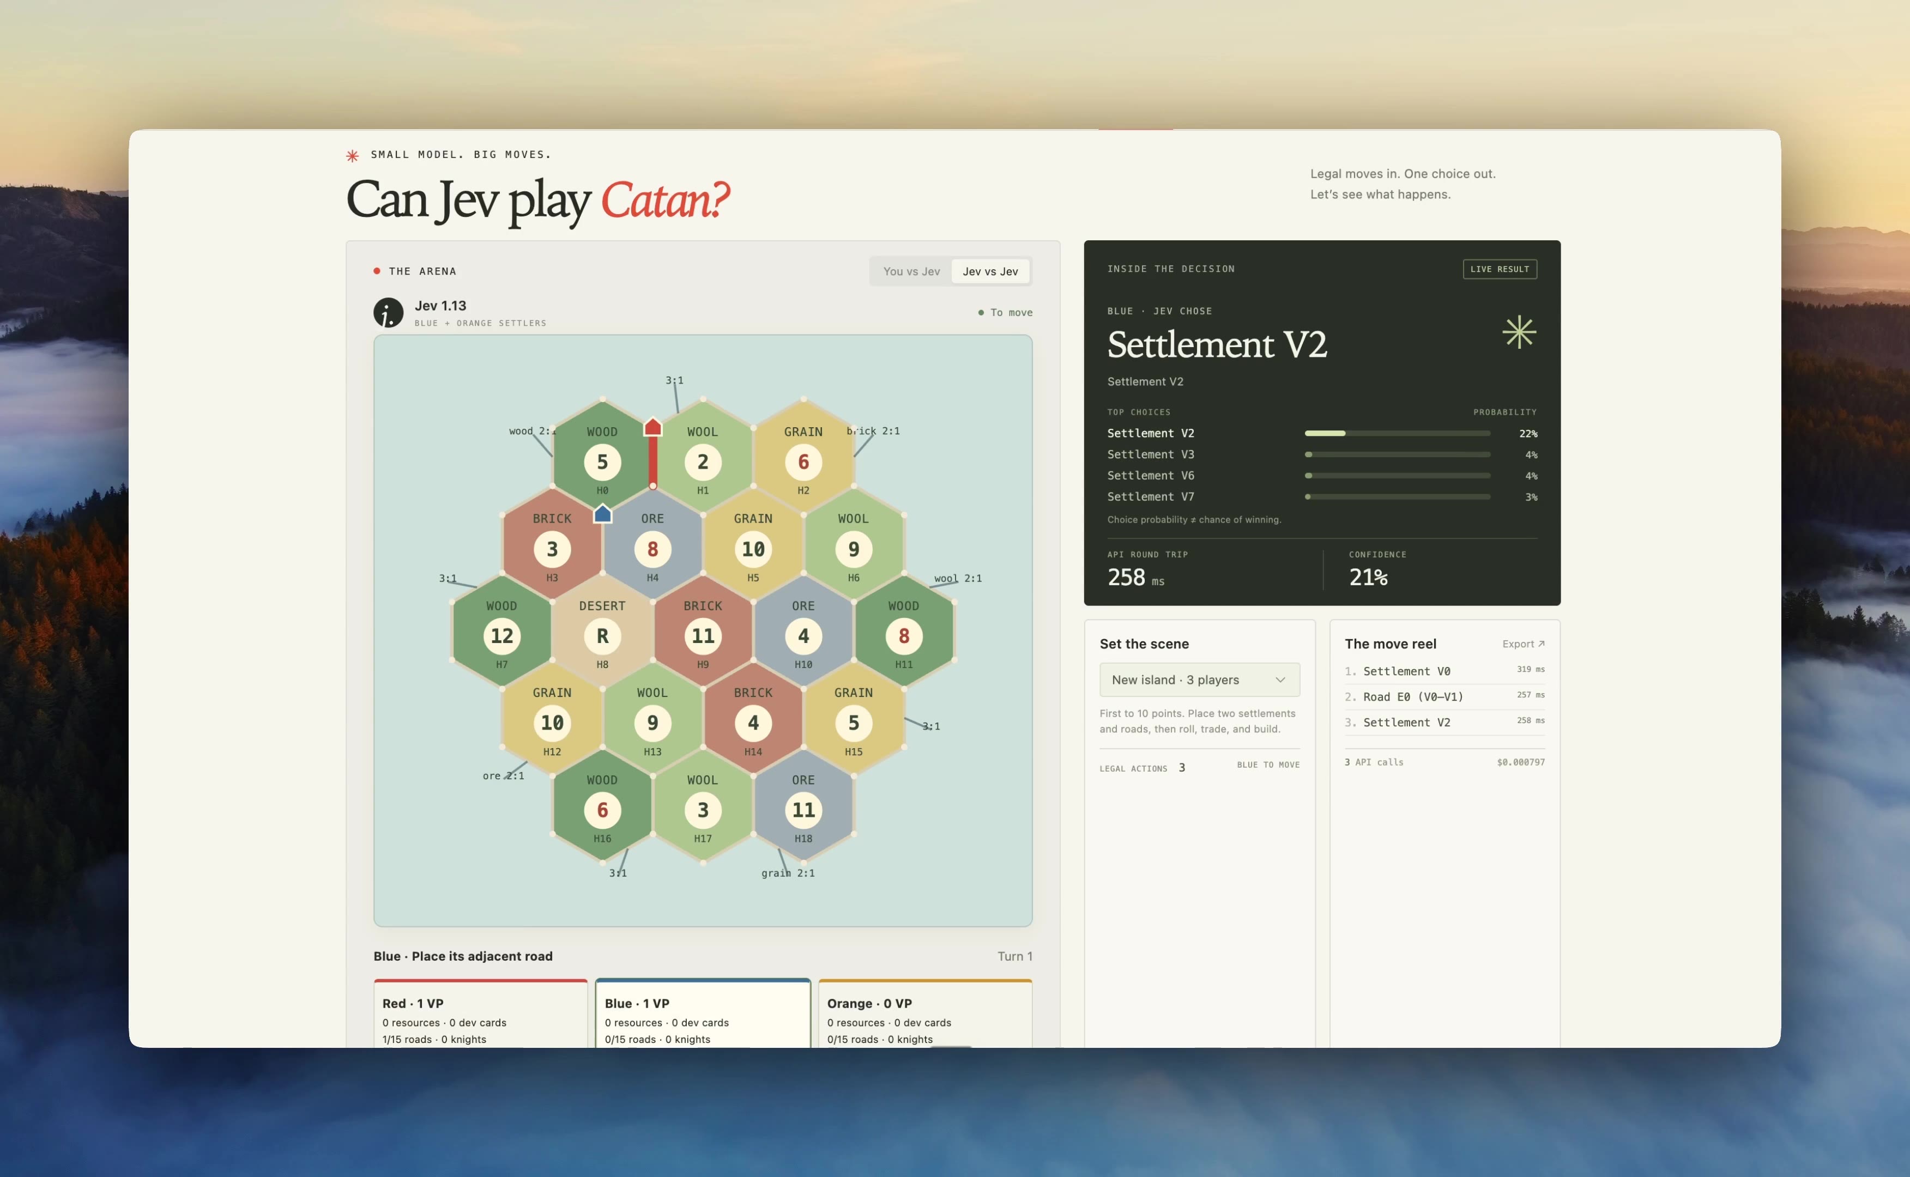The image size is (1910, 1177).
Task: Click the green asterisk in decision panel
Action: coord(1519,332)
